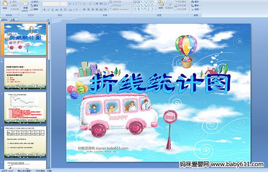Switch to the Outline tab in side pane
The height and width of the screenshot is (172, 268).
[x=13, y=20]
